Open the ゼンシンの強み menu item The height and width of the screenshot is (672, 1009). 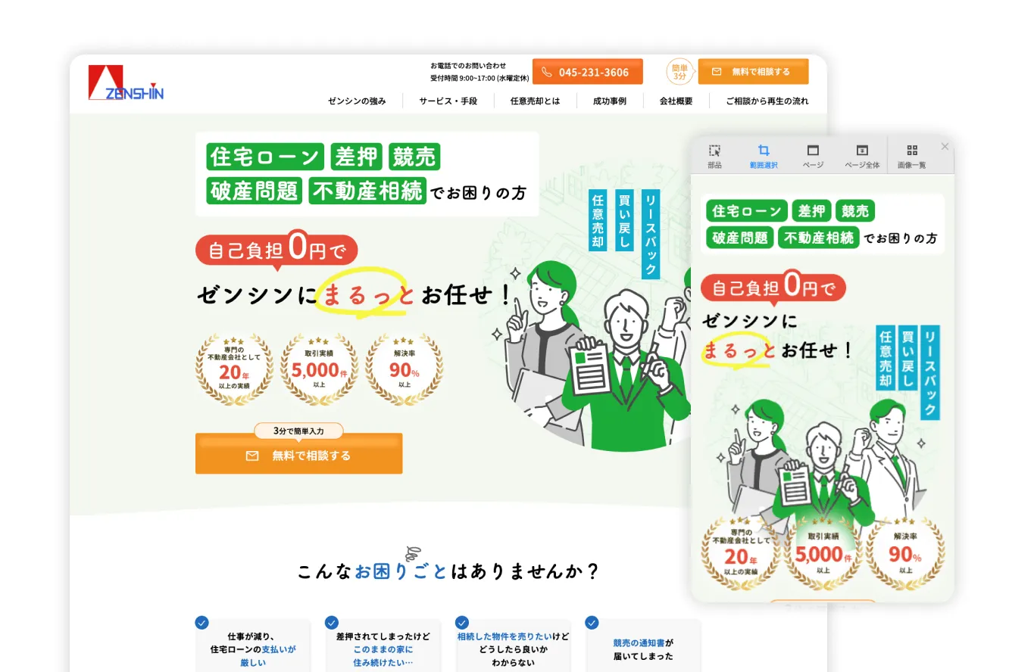[357, 101]
